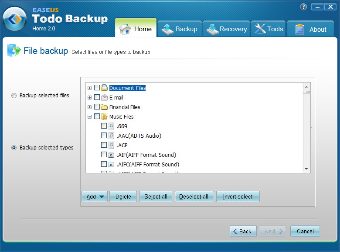The width and height of the screenshot is (340, 252).
Task: Open help via the question mark icon
Action: coord(303,7)
